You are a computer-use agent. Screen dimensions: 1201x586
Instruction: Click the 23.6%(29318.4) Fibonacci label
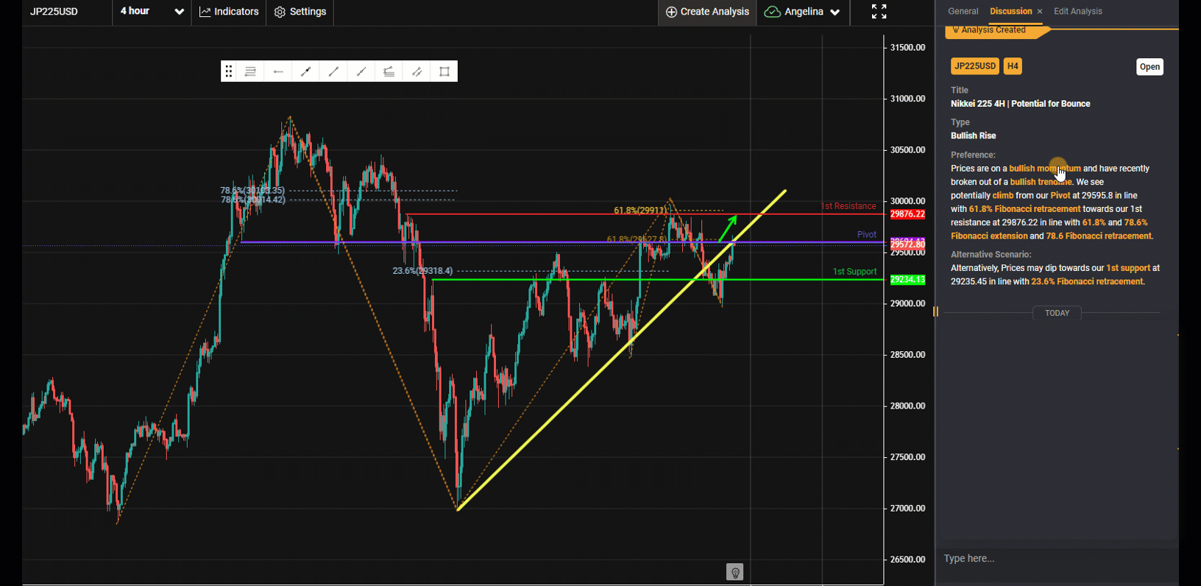click(x=422, y=271)
